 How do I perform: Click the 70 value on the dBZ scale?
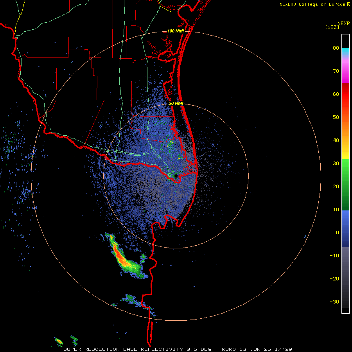(x=336, y=71)
